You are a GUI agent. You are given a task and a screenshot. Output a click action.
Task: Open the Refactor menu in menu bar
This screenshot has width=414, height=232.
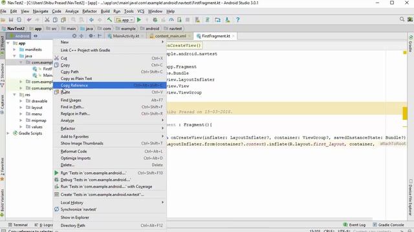(x=89, y=12)
